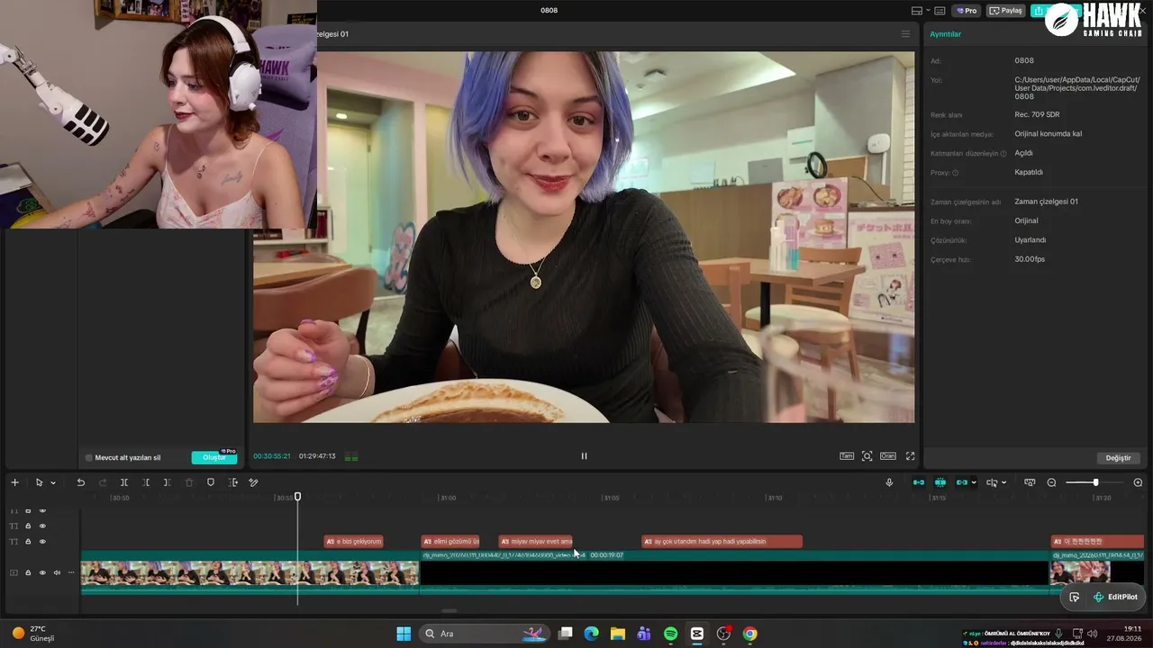Undo the last timeline edit
Image resolution: width=1153 pixels, height=648 pixels.
(x=80, y=482)
